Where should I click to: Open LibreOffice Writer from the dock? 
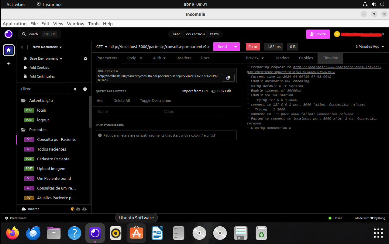pos(157,233)
